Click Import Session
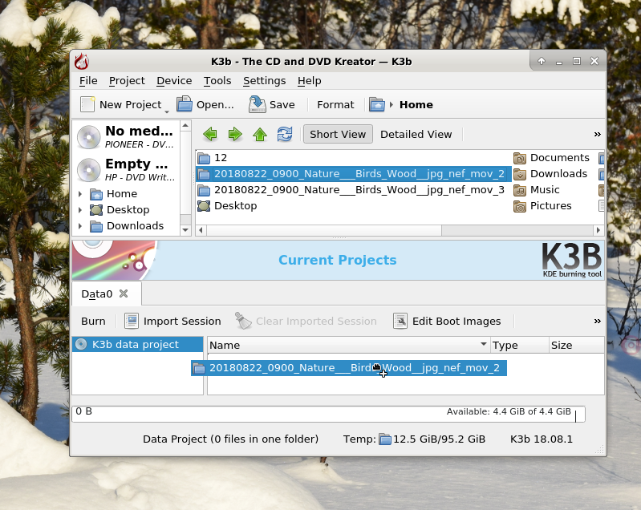 pos(172,322)
